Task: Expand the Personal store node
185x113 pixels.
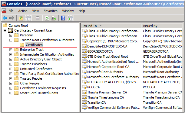Action: coord(11,35)
